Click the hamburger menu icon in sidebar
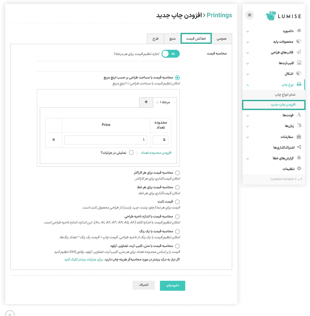The image size is (310, 316). coord(250,15)
